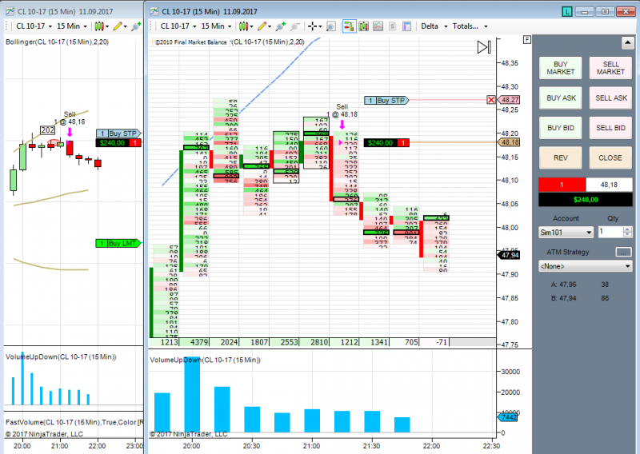Viewport: 640px width, 454px height.
Task: Toggle the green L link button
Action: [x=567, y=11]
